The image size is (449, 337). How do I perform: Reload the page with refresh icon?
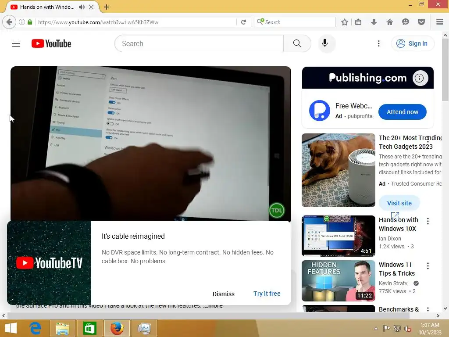pos(243,22)
